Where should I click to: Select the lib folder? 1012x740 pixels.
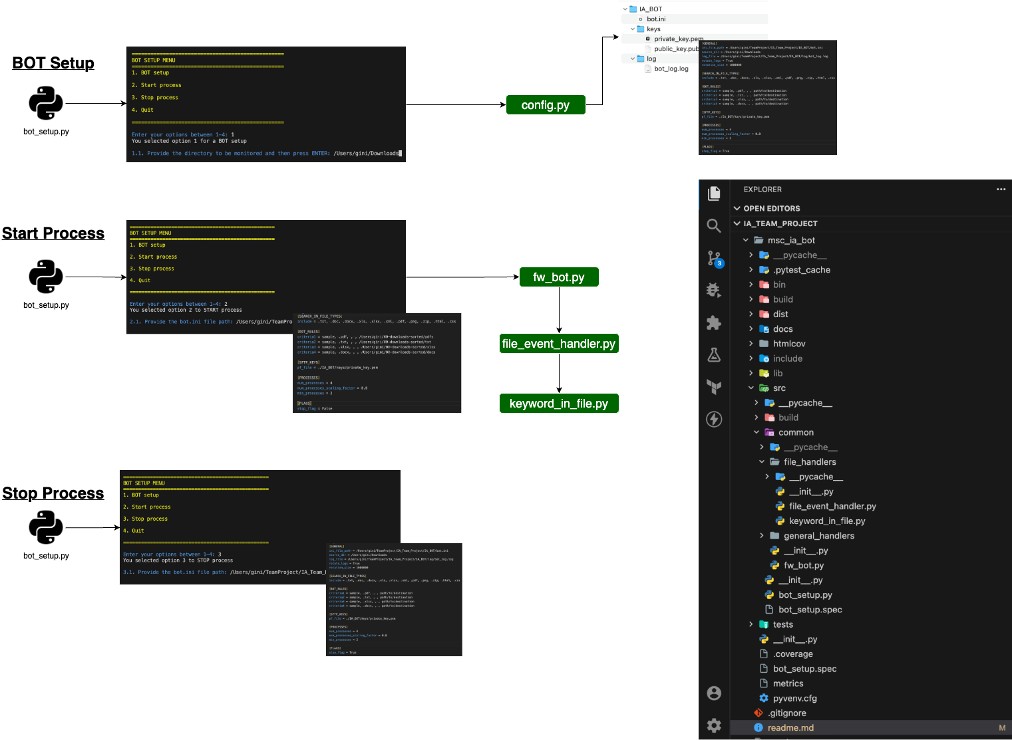tap(778, 373)
